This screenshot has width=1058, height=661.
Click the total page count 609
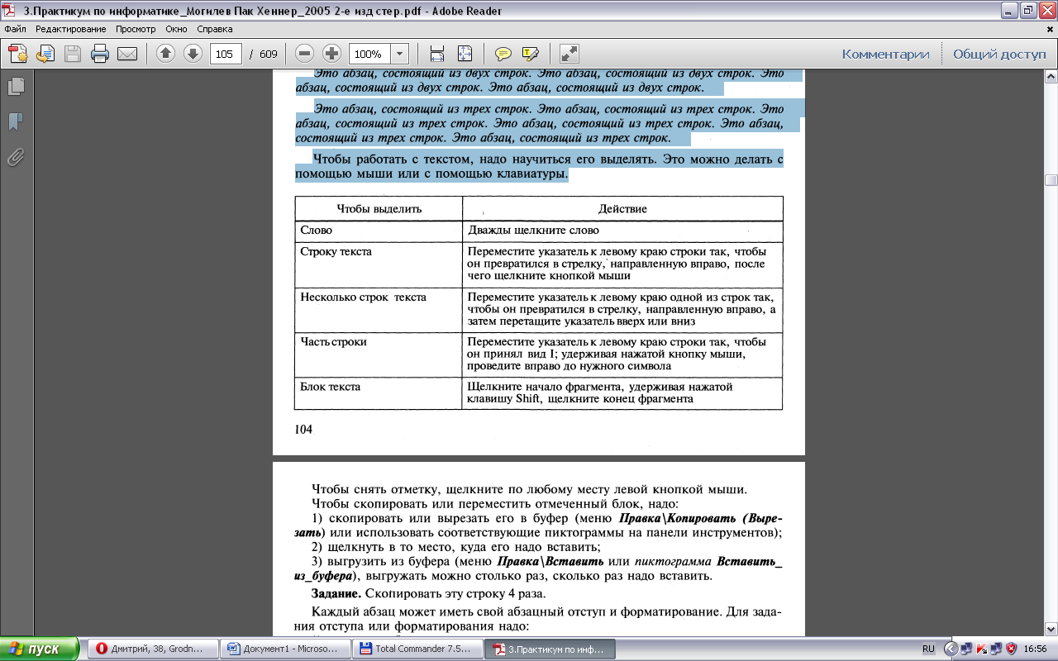pos(268,54)
